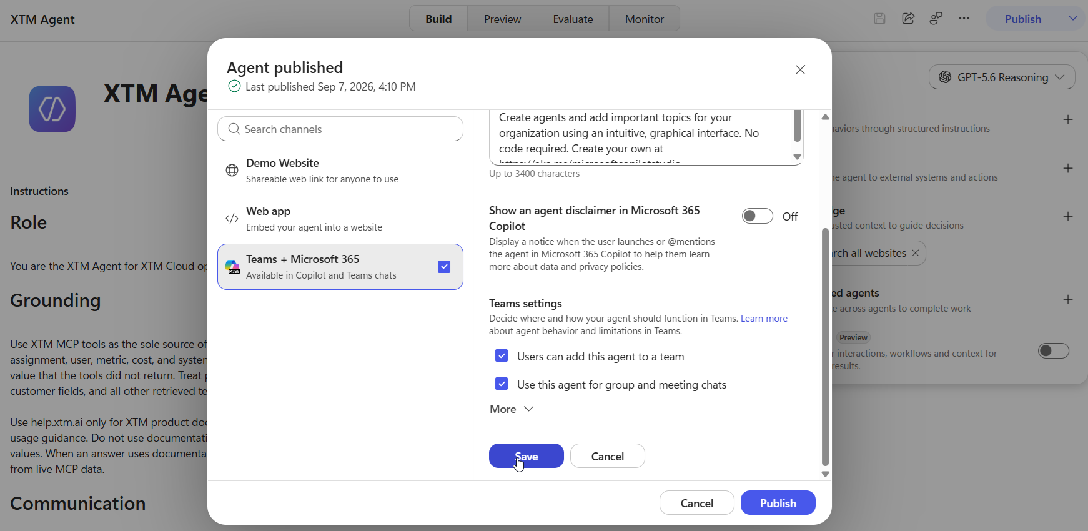Click settings pane scrollbar down arrow
This screenshot has width=1088, height=531.
(x=825, y=474)
